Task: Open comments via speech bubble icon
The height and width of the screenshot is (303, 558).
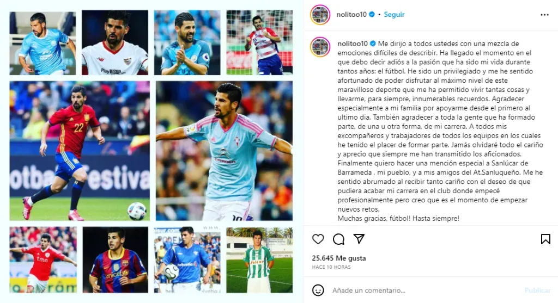Action: (338, 239)
